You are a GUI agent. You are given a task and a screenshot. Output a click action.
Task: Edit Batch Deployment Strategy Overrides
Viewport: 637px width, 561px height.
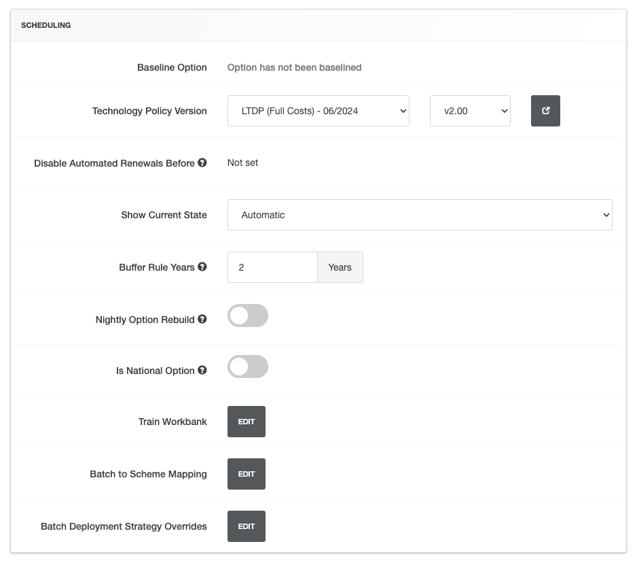(246, 526)
